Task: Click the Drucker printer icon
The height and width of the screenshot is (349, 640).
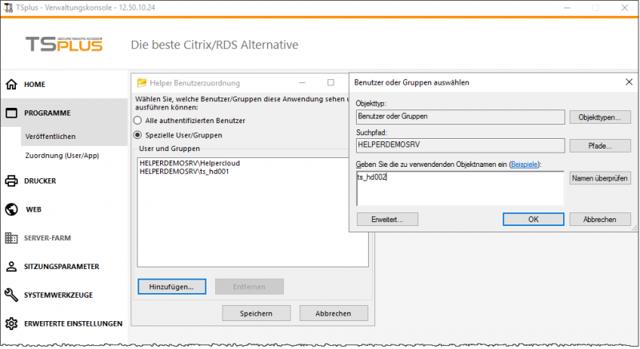Action: (11, 180)
